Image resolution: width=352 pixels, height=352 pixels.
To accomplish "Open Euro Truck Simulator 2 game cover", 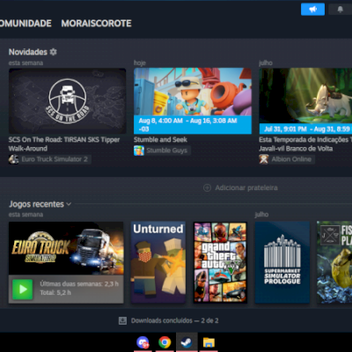I will [x=66, y=248].
